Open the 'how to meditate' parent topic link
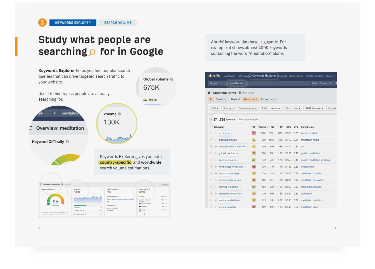Screen dimensions: 375x269 pyautogui.click(x=309, y=133)
